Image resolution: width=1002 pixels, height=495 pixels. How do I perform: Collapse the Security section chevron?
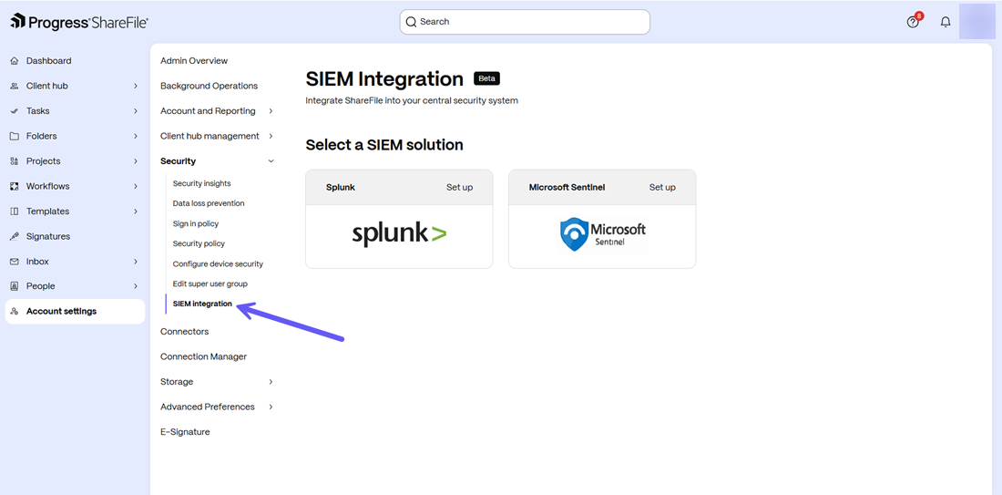(x=271, y=161)
